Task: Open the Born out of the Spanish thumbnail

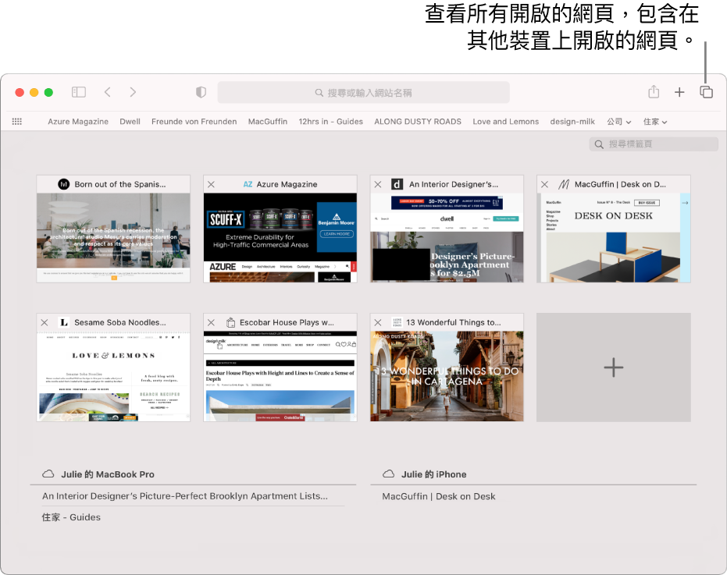Action: pos(113,238)
